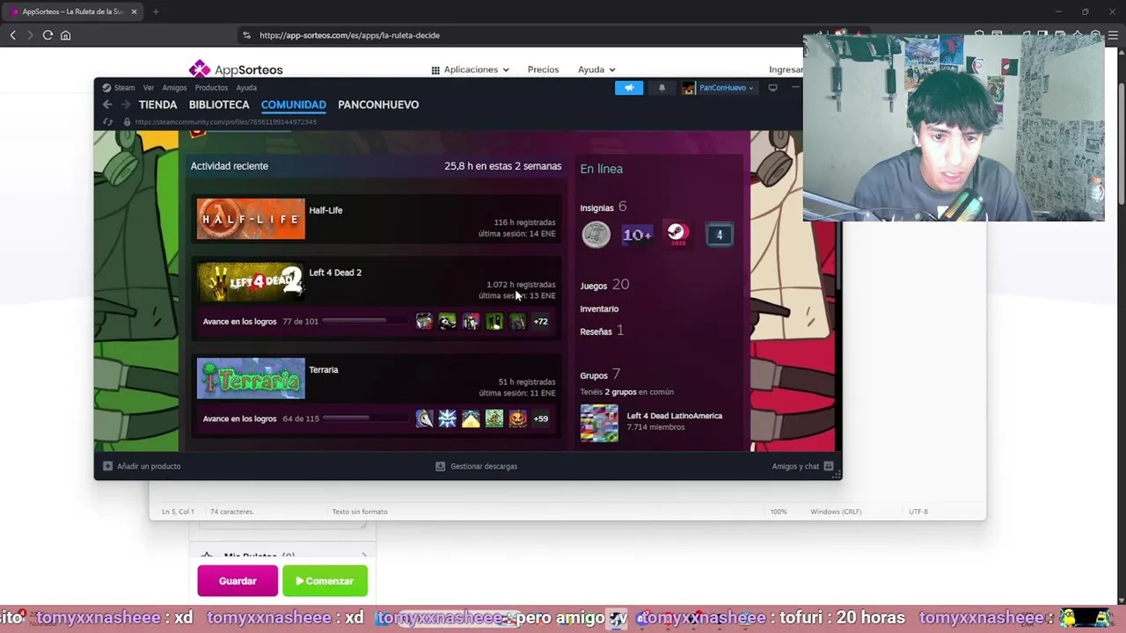
Task: Open first Left 4 Dead 2 achievement icon
Action: click(424, 322)
